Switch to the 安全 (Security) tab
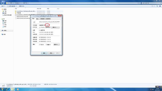The height and width of the screenshot is (91, 162). tap(37, 19)
